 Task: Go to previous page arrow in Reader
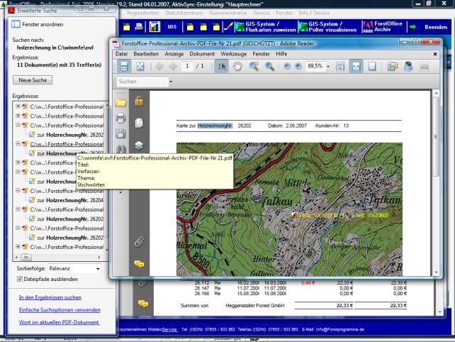159,66
